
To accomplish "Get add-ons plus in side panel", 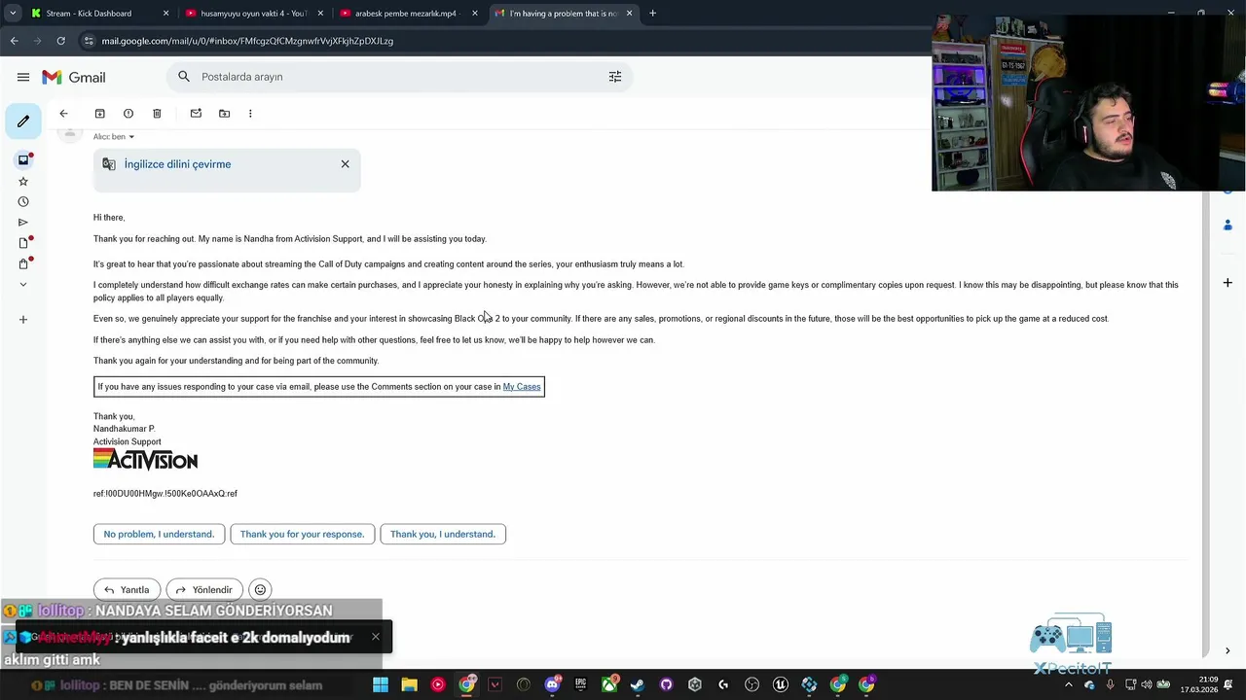I will 1228,283.
